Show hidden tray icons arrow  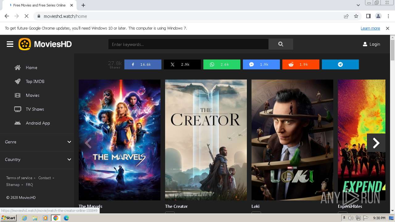344,218
